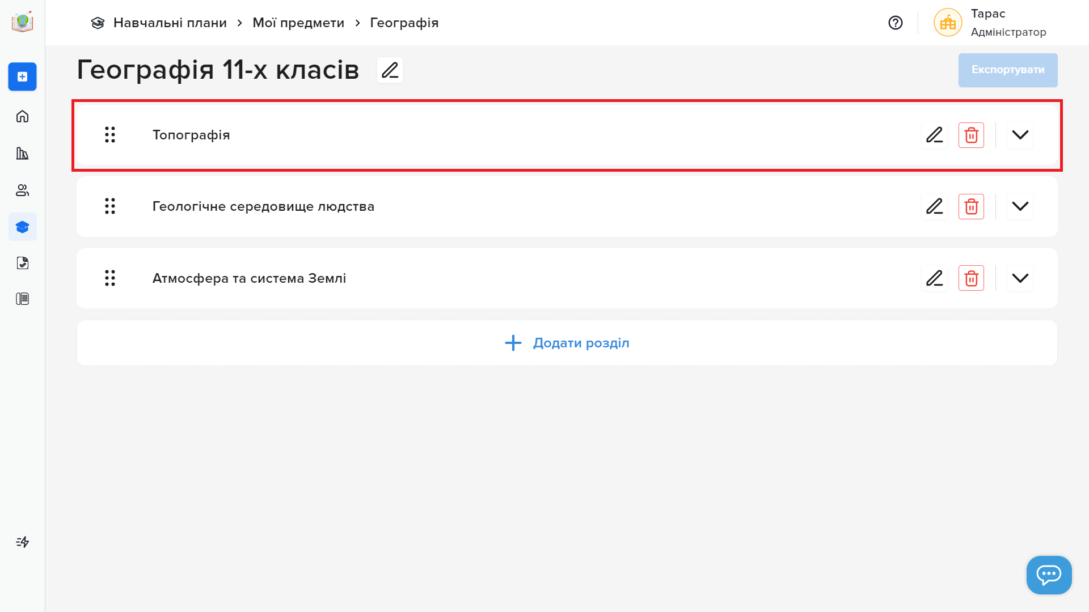Viewport: 1089px width, 612px height.
Task: Click the drag handle of Топографія
Action: [110, 135]
